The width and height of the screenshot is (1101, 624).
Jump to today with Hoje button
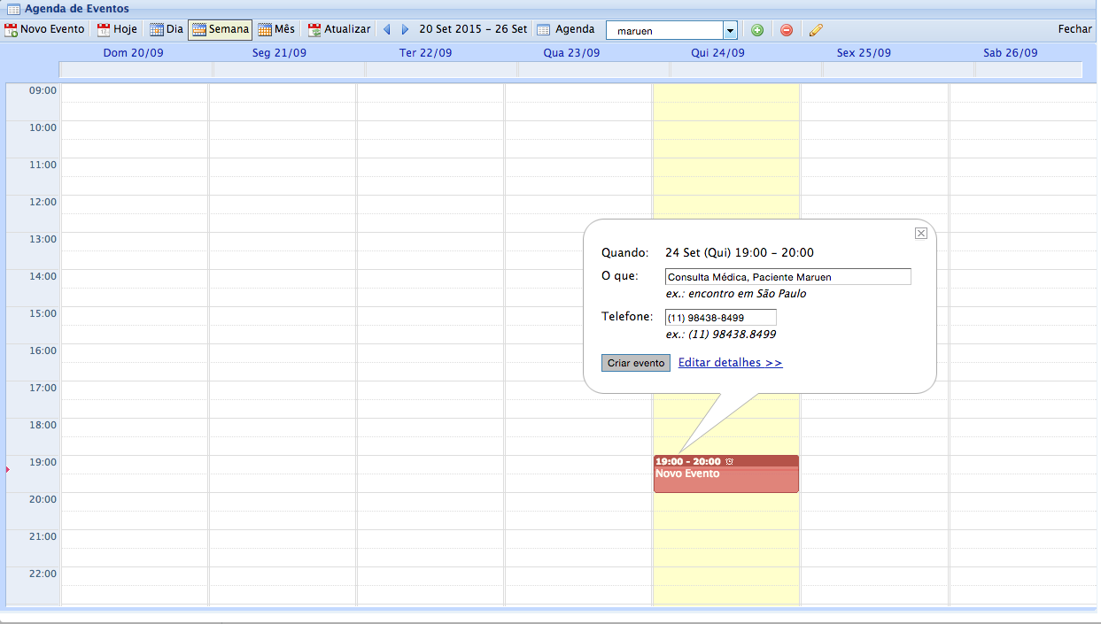click(x=117, y=29)
